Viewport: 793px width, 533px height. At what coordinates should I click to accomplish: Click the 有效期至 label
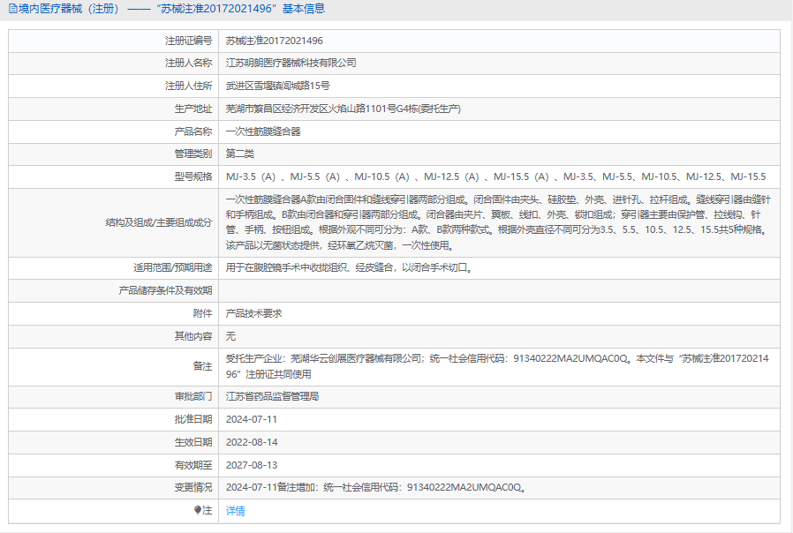pyautogui.click(x=193, y=465)
